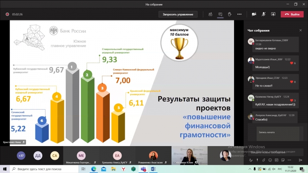Image resolution: width=308 pixels, height=173 pixels.
Task: Open the +37 more participants bubble
Action: tap(21, 156)
